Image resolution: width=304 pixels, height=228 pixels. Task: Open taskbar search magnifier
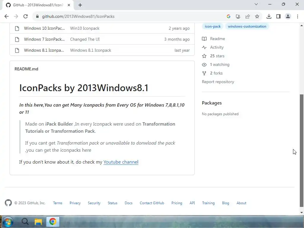click(25, 221)
